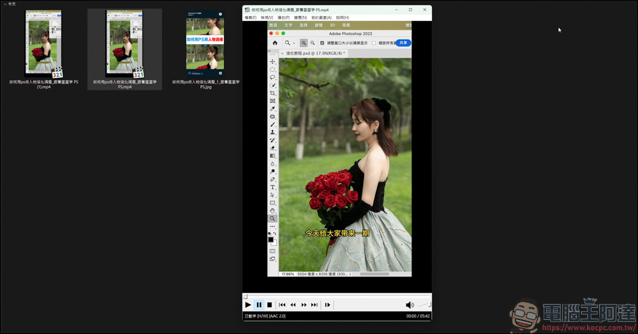Screen dimensions: 638x334
Task: Enable the 缩放所有窗口 checkbox
Action: [374, 43]
